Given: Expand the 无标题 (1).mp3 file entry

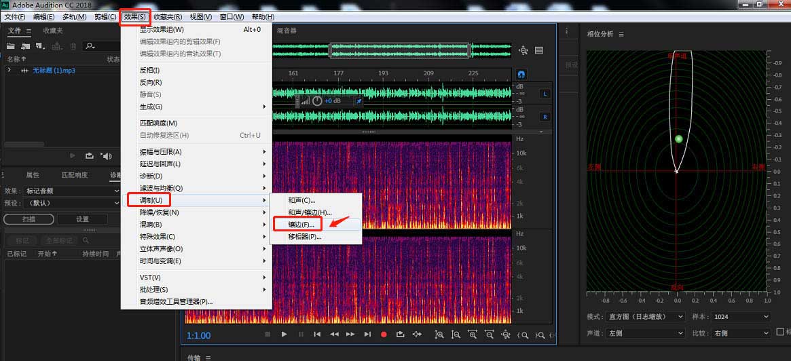Looking at the screenshot, I should (9, 71).
